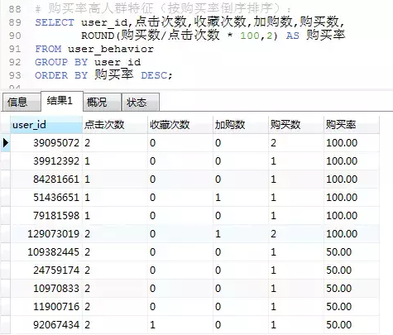The image size is (393, 335).
Task: Select cell with user_id 39912392
Action: [x=46, y=161]
